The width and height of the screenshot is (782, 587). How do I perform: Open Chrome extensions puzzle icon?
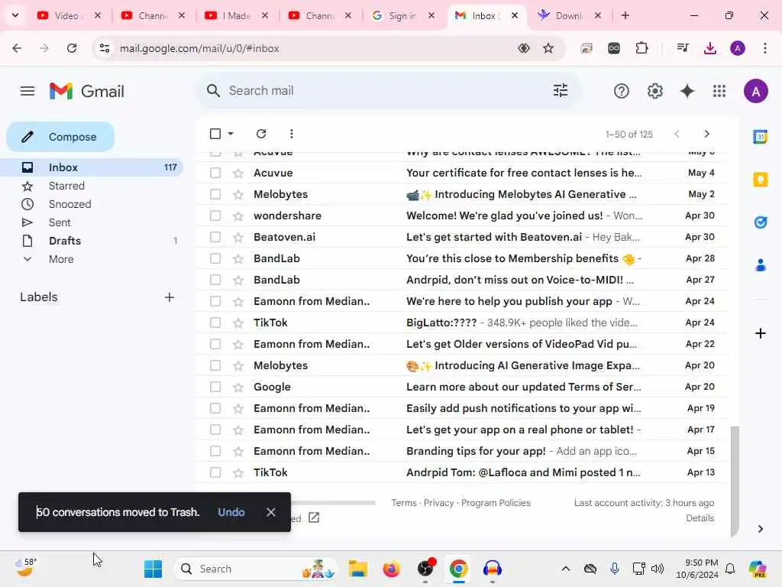(641, 48)
